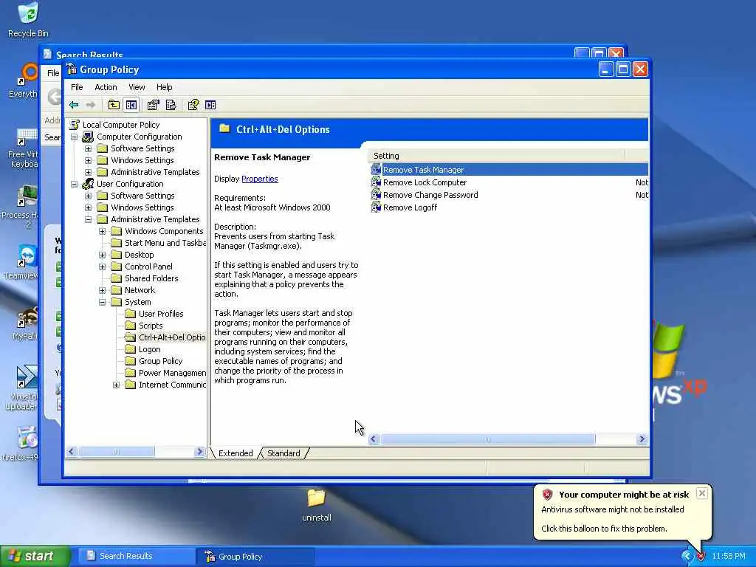
Task: Click the Help toolbar icon
Action: coord(193,105)
